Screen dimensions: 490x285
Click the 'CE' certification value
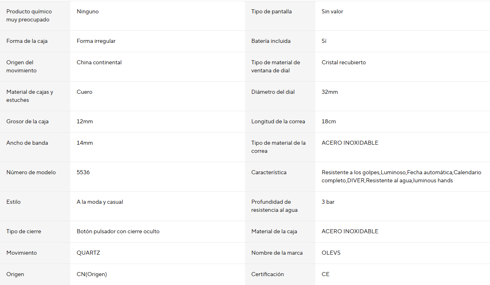click(x=325, y=274)
